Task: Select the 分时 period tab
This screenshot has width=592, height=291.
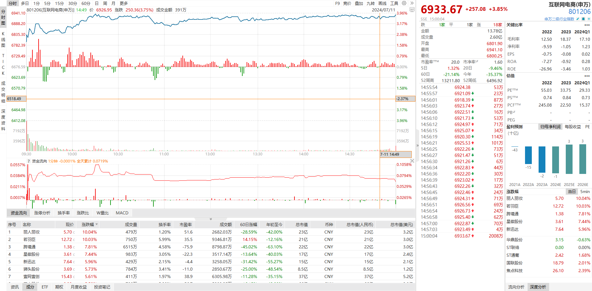Action: [13, 3]
